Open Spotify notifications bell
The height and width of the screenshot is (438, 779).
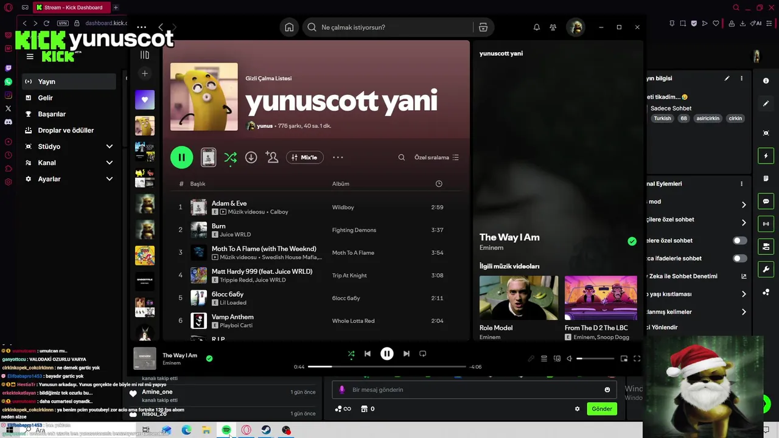coord(537,27)
